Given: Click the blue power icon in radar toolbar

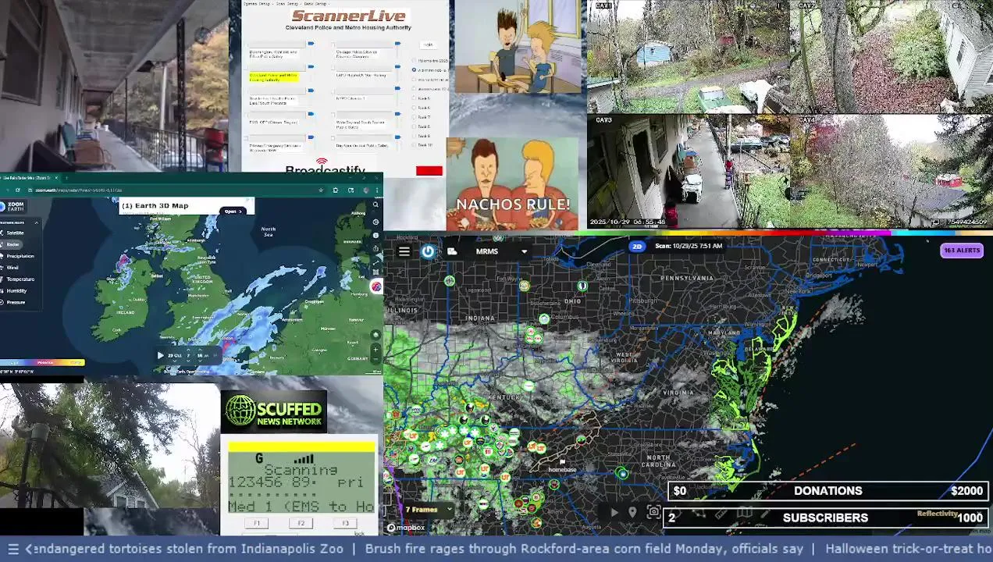Looking at the screenshot, I should [x=428, y=251].
